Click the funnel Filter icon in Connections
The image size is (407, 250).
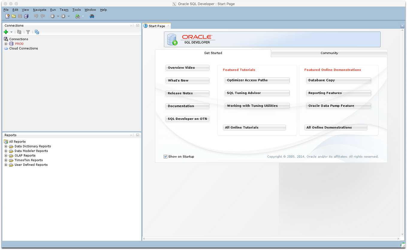tap(28, 32)
